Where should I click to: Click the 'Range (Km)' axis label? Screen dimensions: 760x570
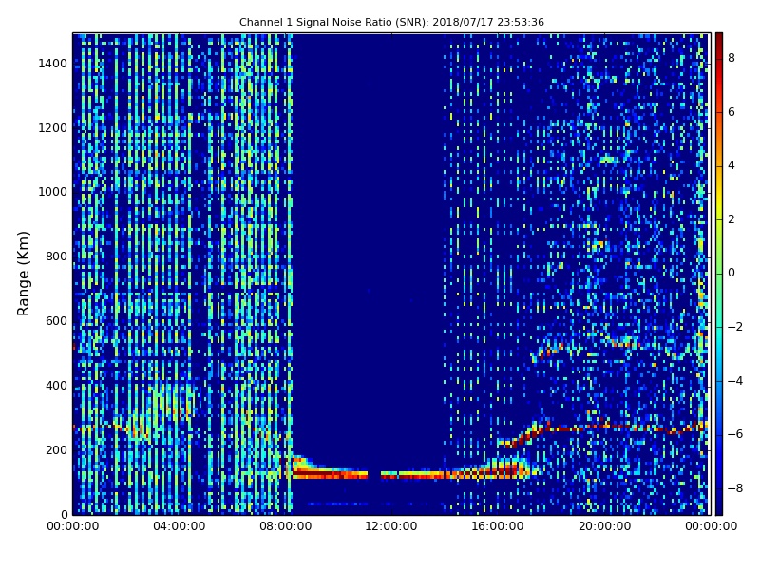coord(23,274)
